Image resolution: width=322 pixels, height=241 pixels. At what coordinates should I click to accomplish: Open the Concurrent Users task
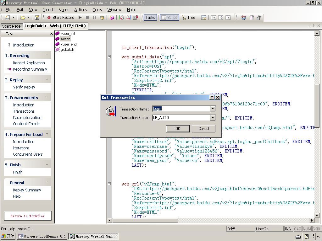coord(28,154)
